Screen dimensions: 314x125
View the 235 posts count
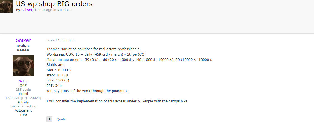point(23,90)
